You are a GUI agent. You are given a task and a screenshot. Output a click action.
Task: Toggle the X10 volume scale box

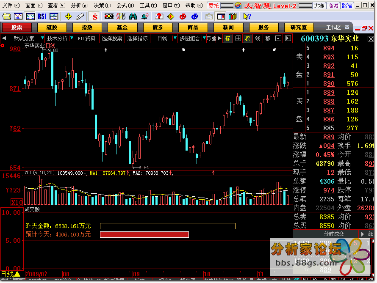(x=17, y=202)
